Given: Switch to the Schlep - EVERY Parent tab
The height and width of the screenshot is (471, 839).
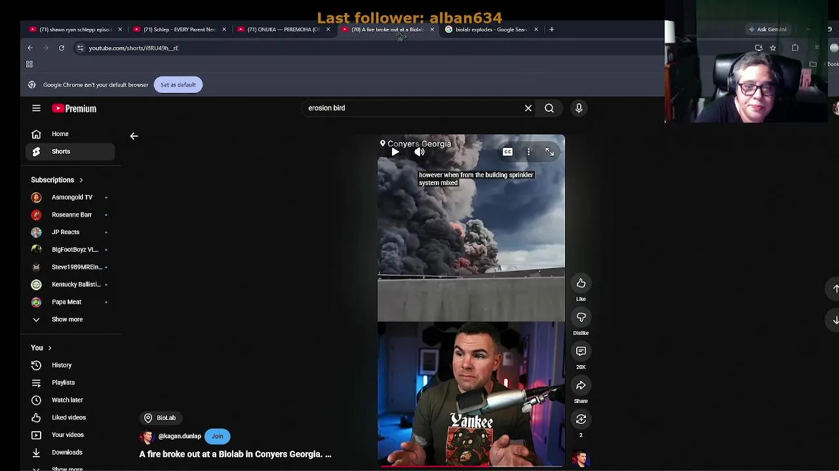Looking at the screenshot, I should pos(178,29).
